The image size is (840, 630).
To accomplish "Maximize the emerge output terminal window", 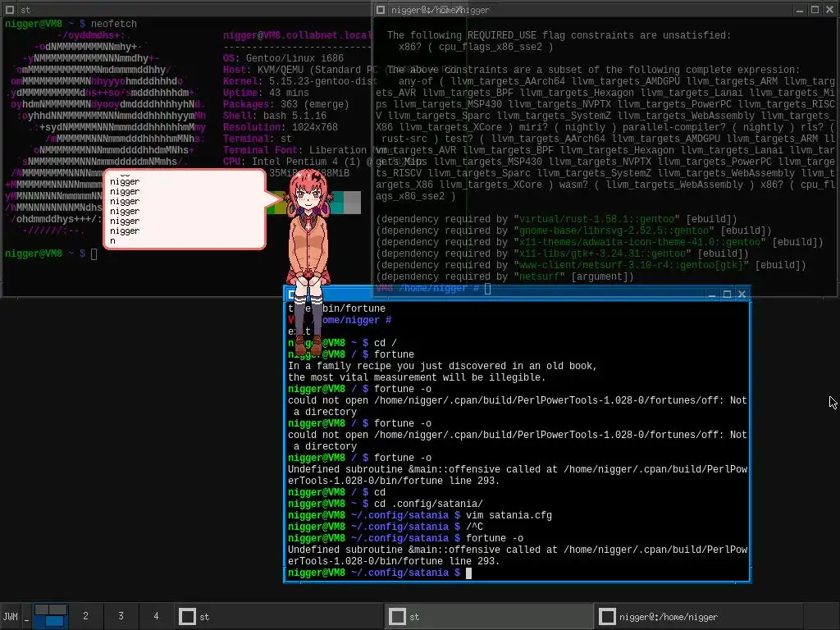I will coord(815,10).
